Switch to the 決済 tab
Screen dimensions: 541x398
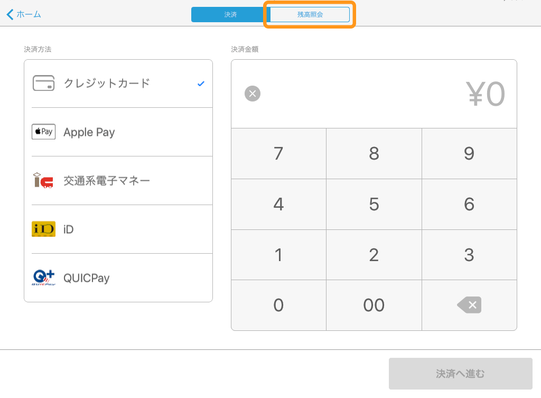tap(230, 14)
